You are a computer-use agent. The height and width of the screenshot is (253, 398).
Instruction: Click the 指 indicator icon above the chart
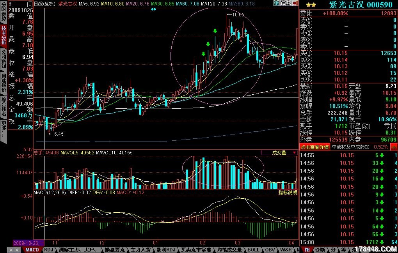(x=276, y=3)
